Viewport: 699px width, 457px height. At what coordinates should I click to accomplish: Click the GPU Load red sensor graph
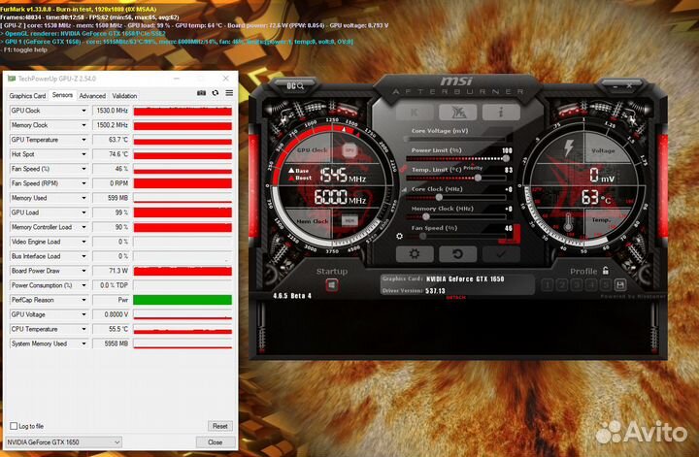click(183, 212)
